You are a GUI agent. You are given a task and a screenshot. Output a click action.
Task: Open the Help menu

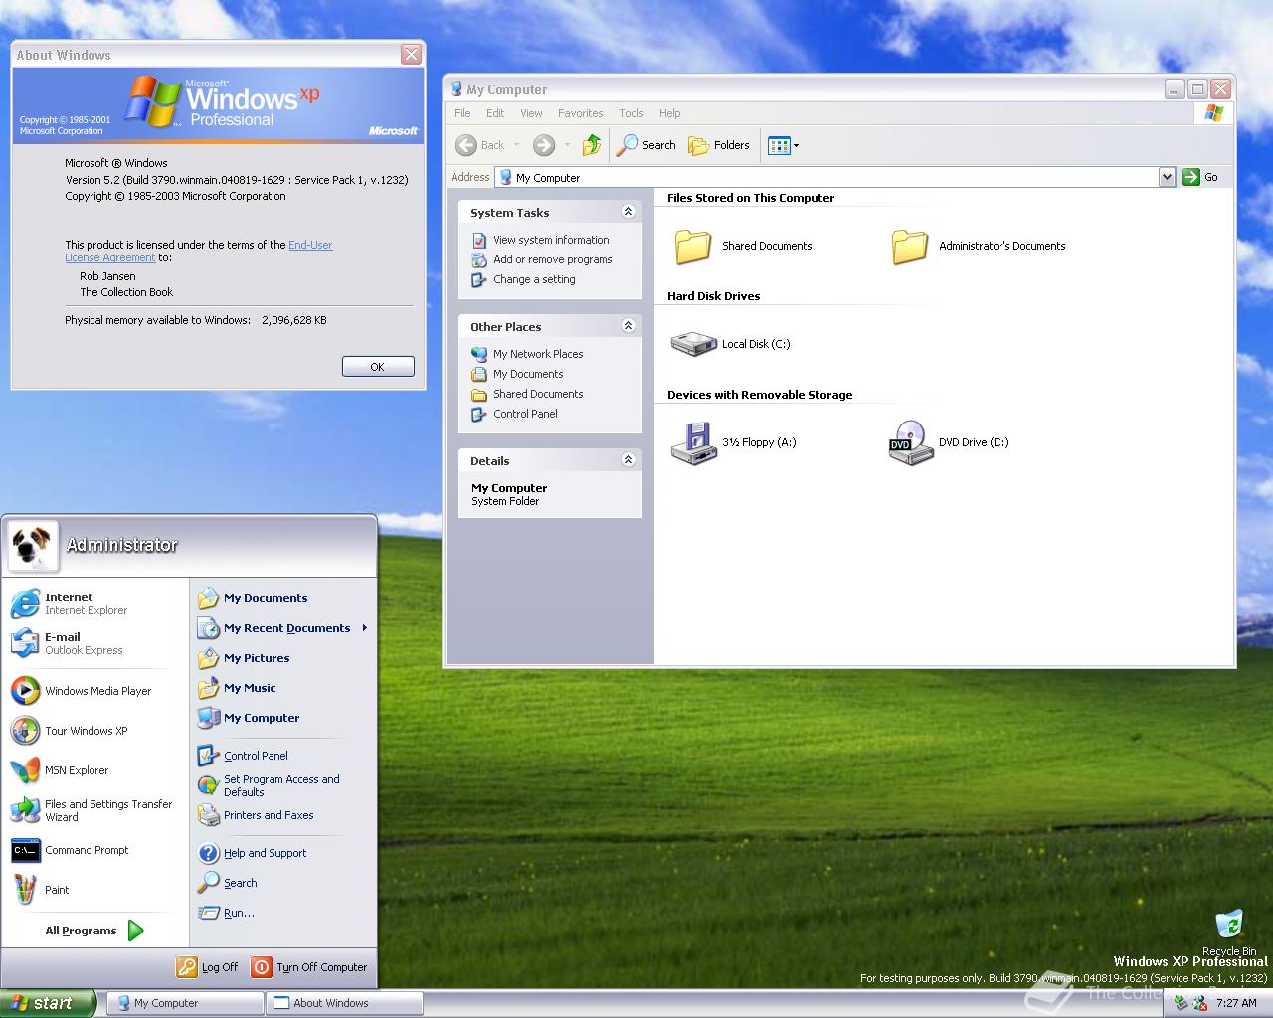click(669, 113)
